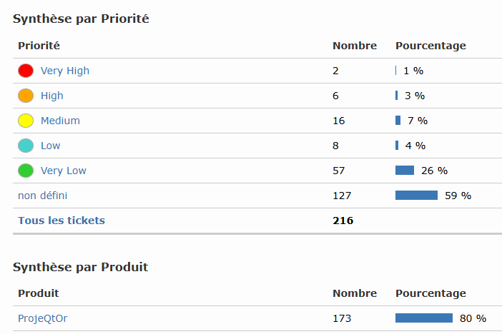Select the Very Low priority link
Screen dimensions: 502x334
pos(64,171)
